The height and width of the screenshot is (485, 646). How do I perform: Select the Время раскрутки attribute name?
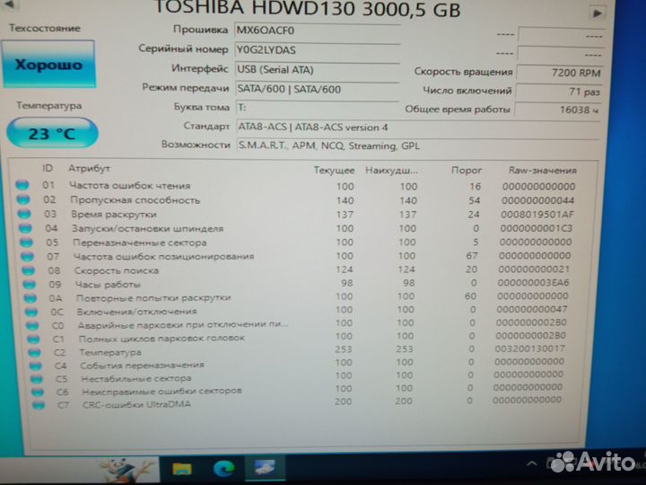tap(114, 215)
